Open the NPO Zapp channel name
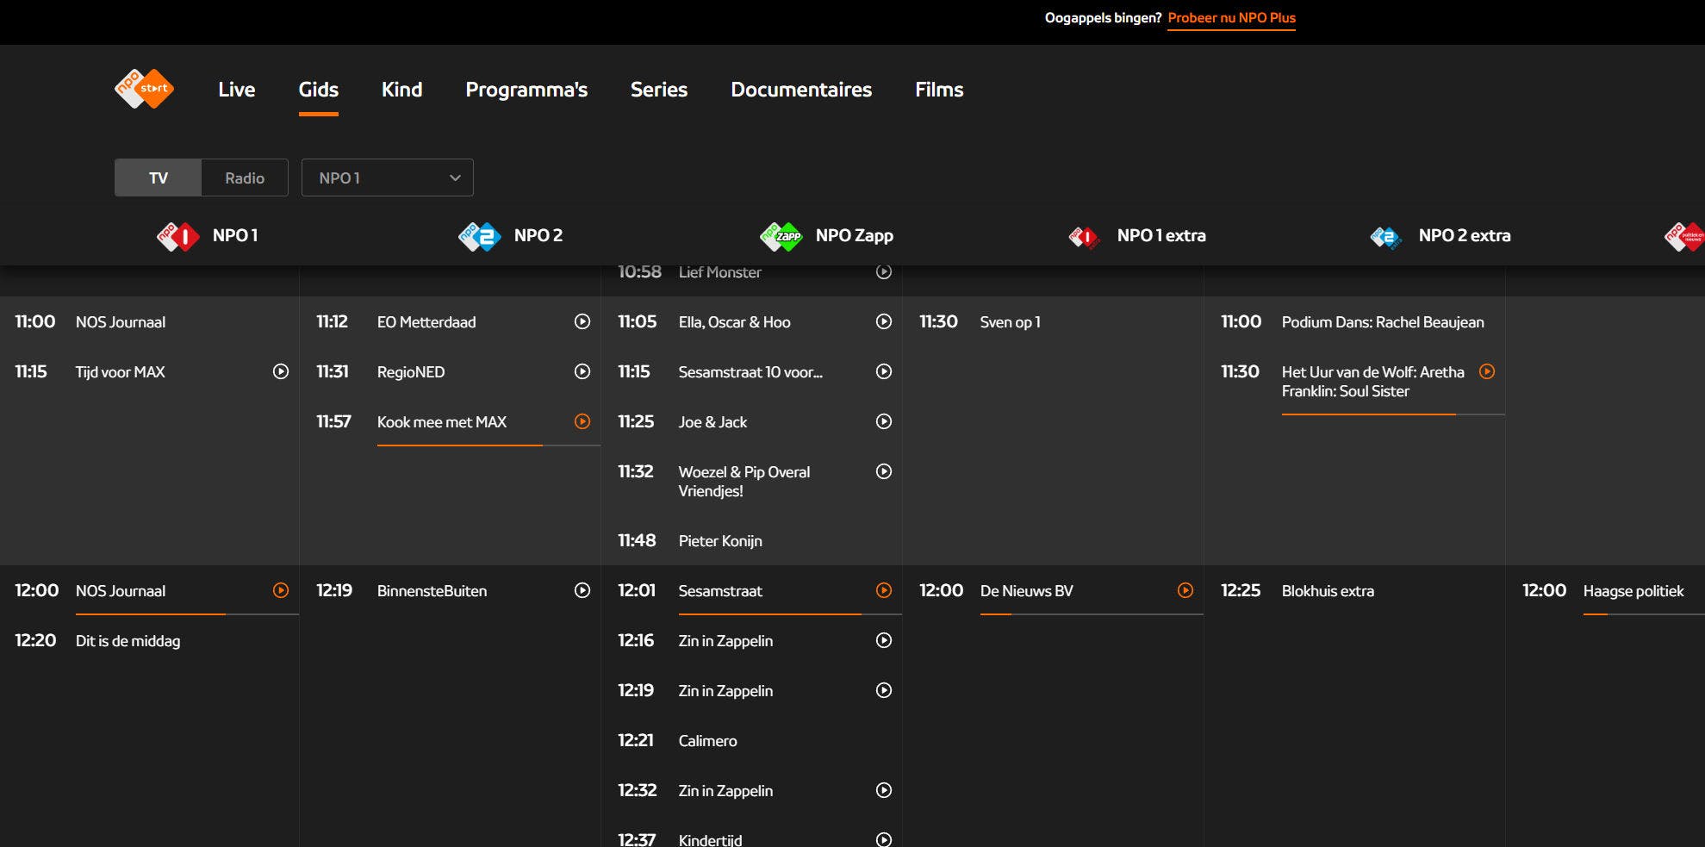 tap(855, 236)
